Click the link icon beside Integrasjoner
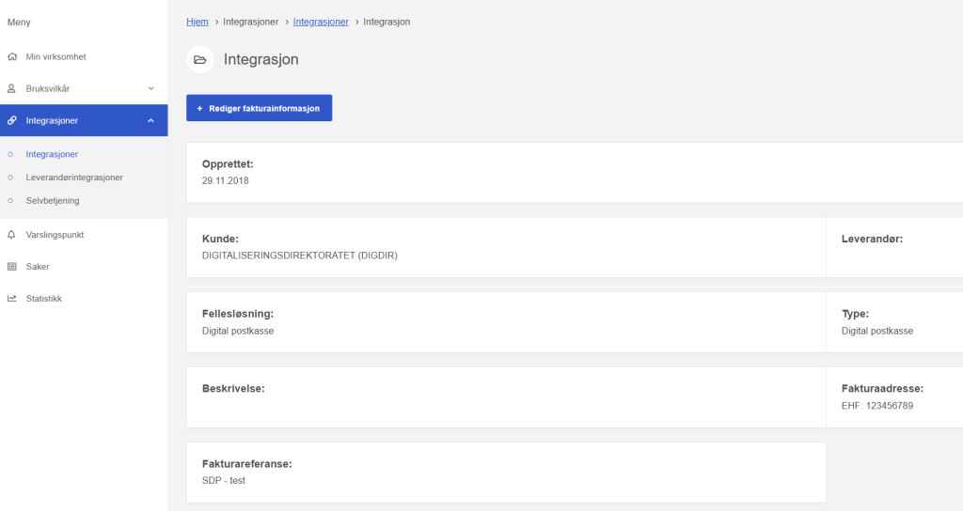This screenshot has height=511, width=963. point(11,120)
